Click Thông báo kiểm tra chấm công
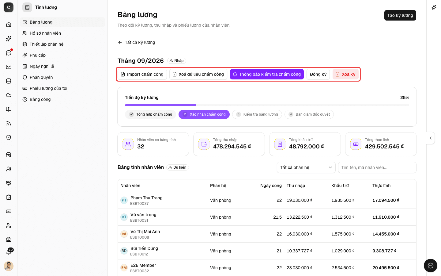The image size is (441, 276). 267,74
